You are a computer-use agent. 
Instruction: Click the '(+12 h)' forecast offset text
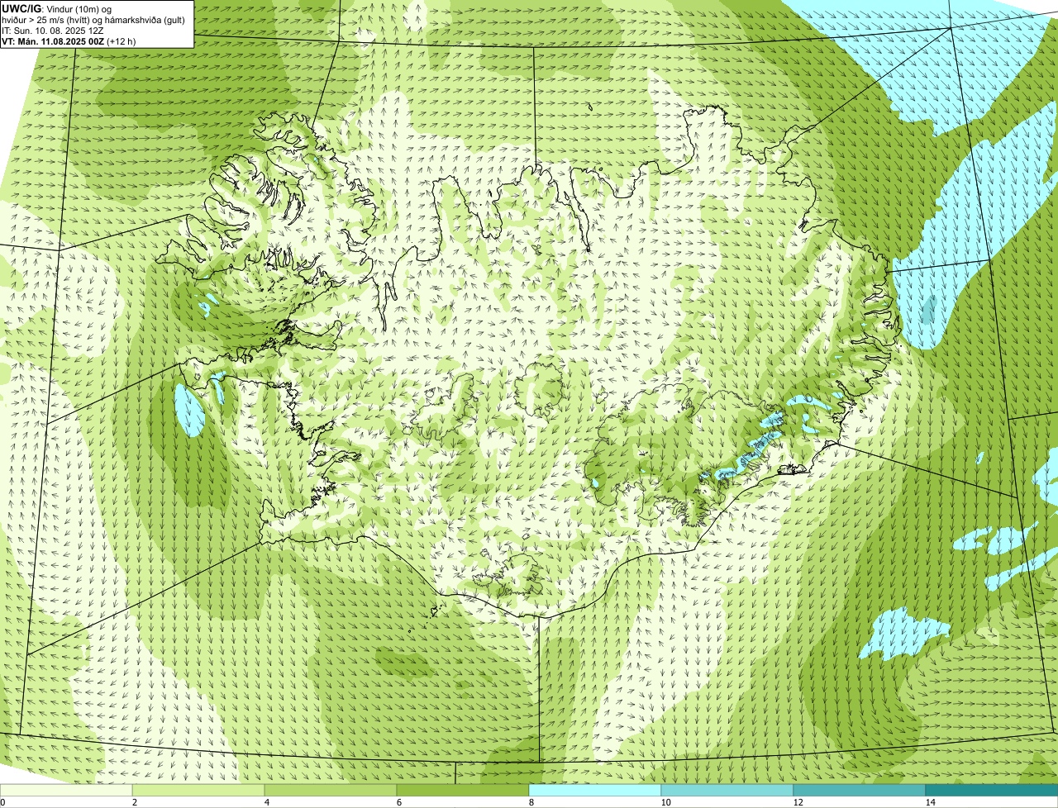pos(122,41)
